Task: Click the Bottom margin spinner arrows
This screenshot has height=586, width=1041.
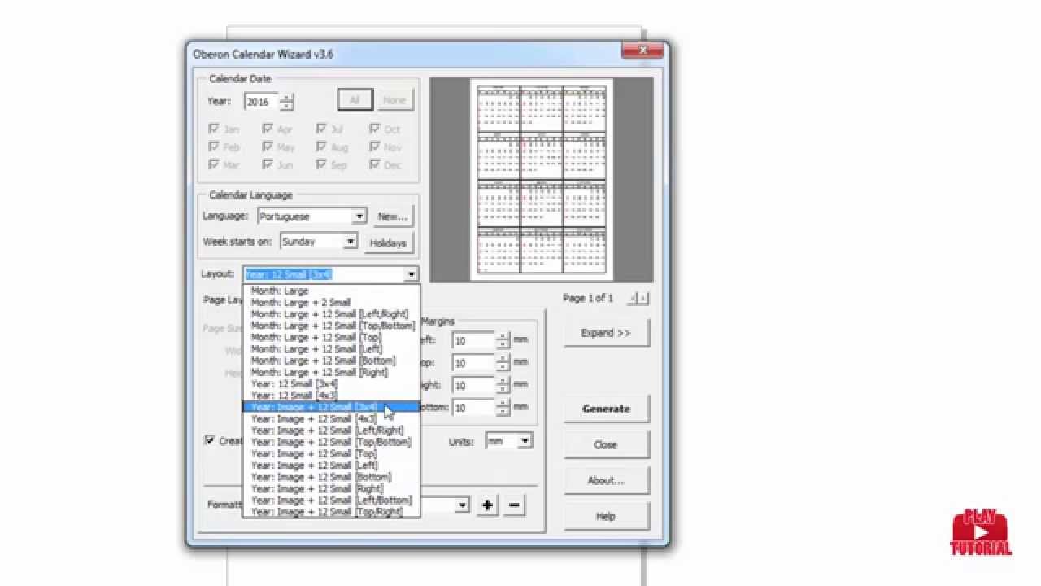Action: click(503, 407)
